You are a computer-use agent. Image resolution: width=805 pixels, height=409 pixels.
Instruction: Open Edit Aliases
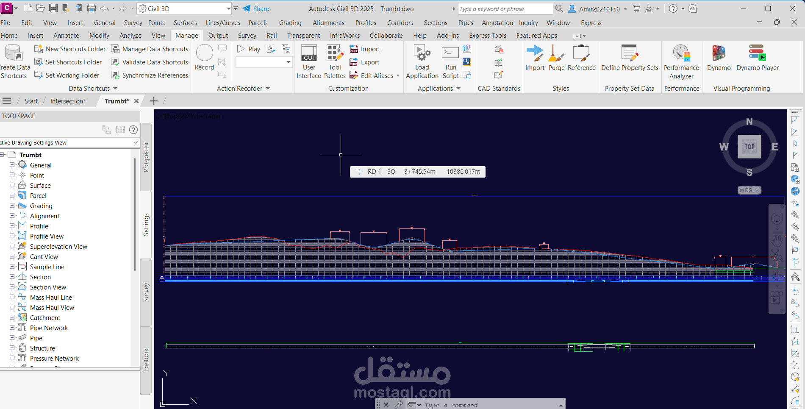[372, 75]
